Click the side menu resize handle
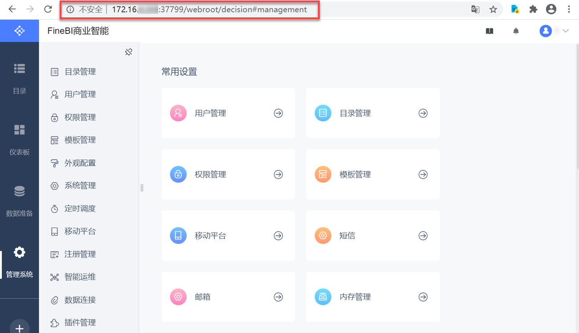This screenshot has height=333, width=579. tap(142, 188)
